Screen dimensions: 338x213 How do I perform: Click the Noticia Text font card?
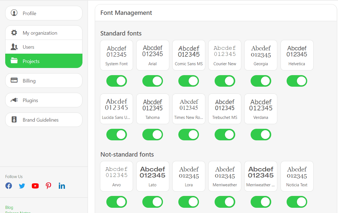click(x=297, y=176)
